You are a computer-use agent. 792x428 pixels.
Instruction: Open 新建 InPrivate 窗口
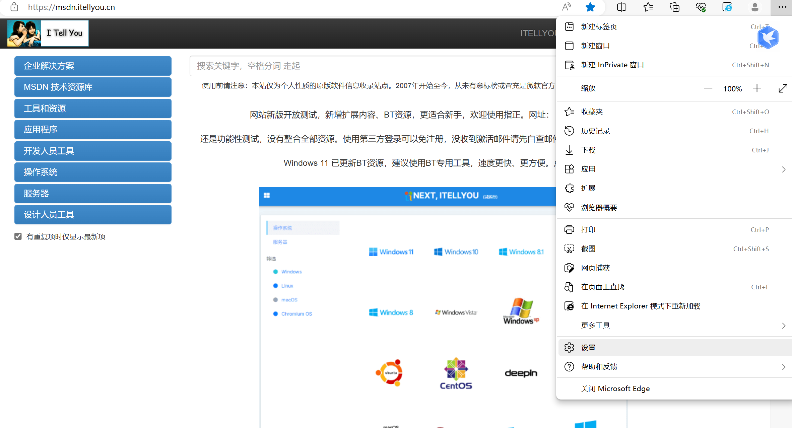pos(674,65)
